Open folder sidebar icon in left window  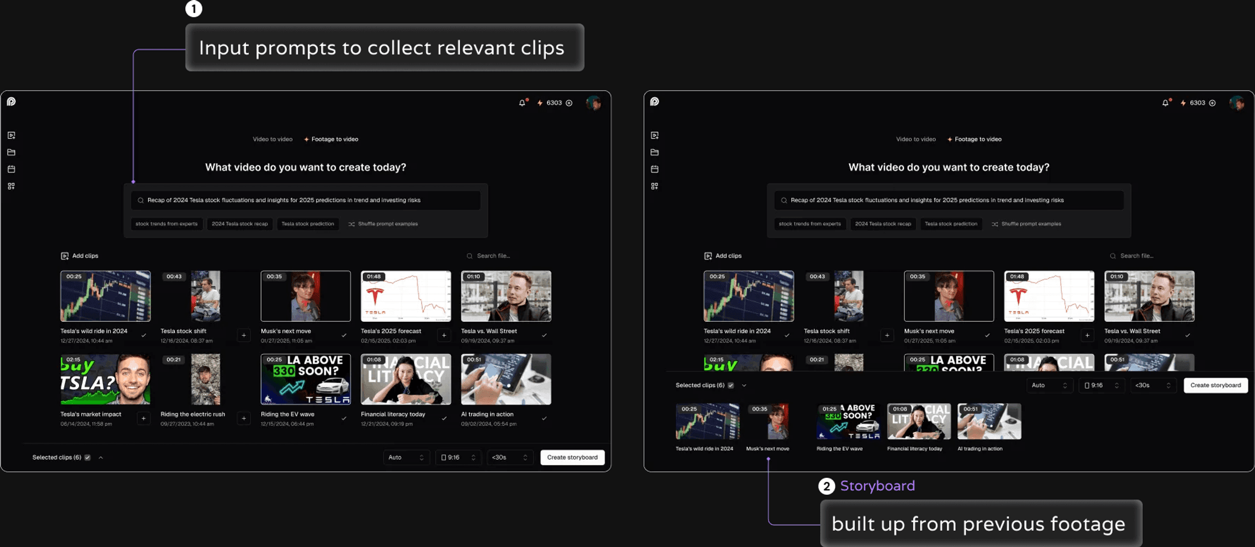point(11,152)
